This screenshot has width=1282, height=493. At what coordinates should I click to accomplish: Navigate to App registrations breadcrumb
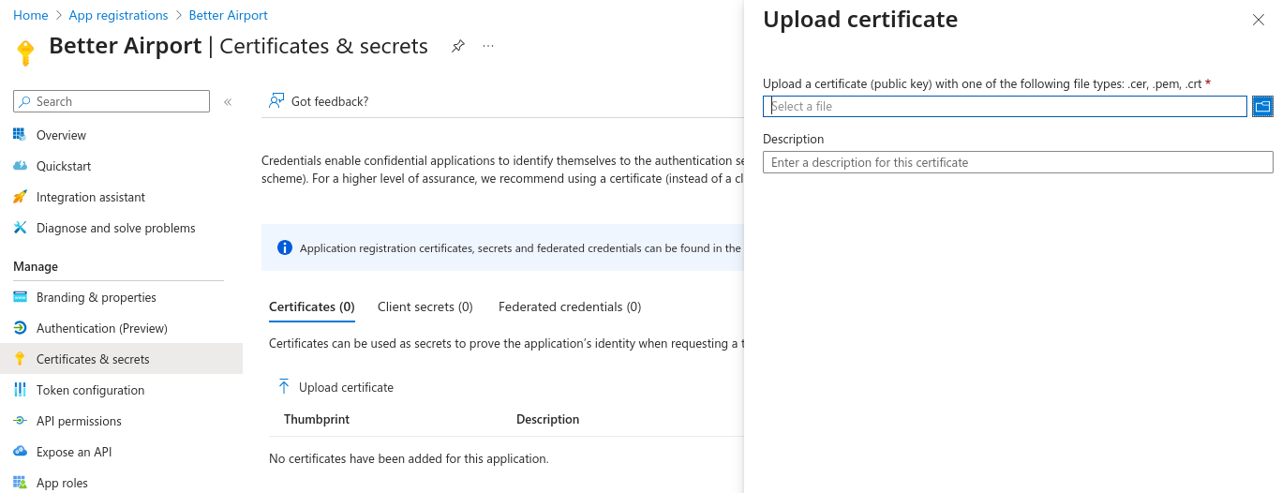pos(119,15)
